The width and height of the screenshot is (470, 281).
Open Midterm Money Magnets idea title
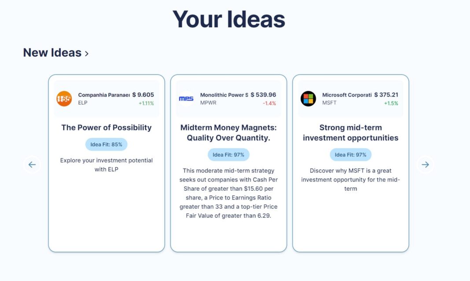click(228, 133)
